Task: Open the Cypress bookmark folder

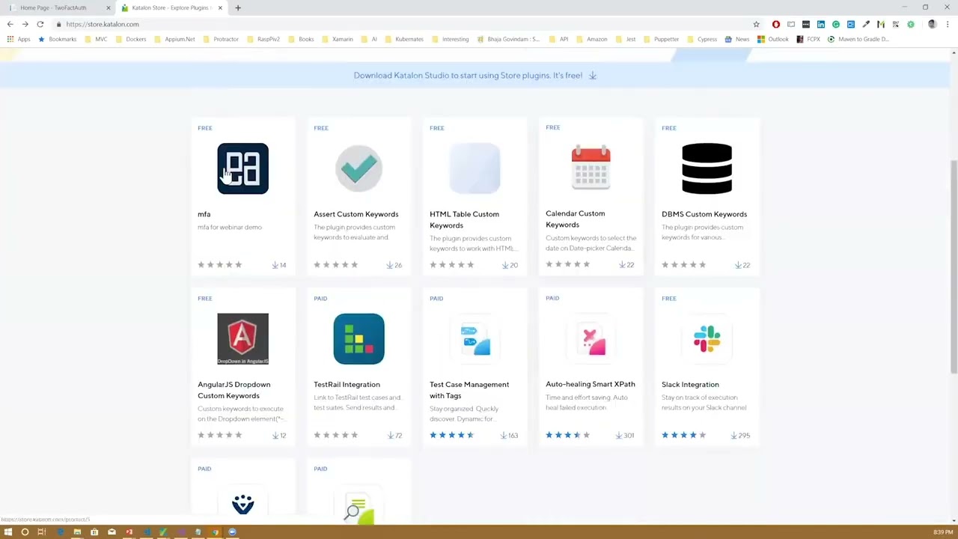Action: pos(702,39)
